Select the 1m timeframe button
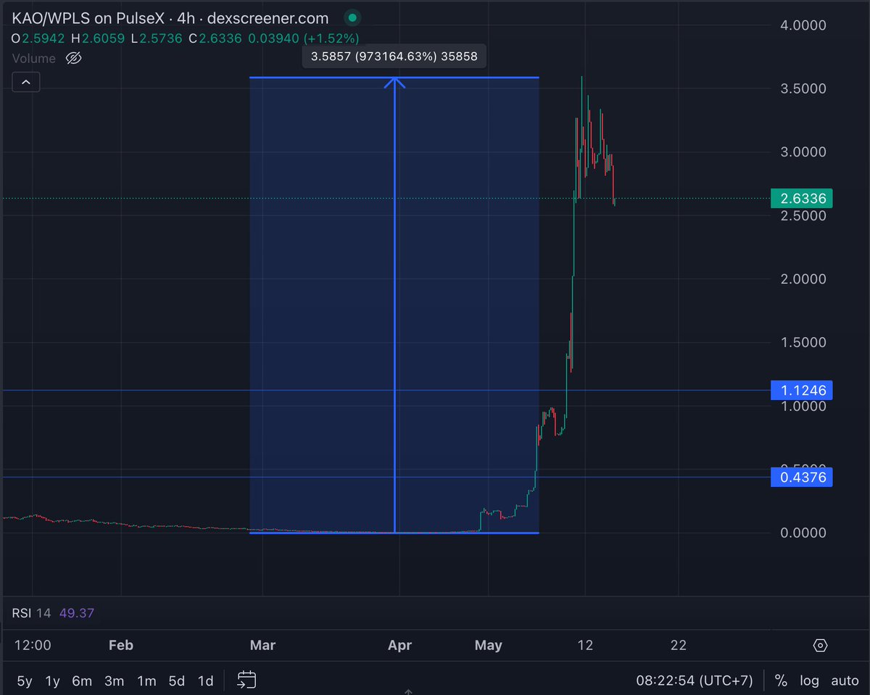The image size is (870, 695). (x=146, y=681)
